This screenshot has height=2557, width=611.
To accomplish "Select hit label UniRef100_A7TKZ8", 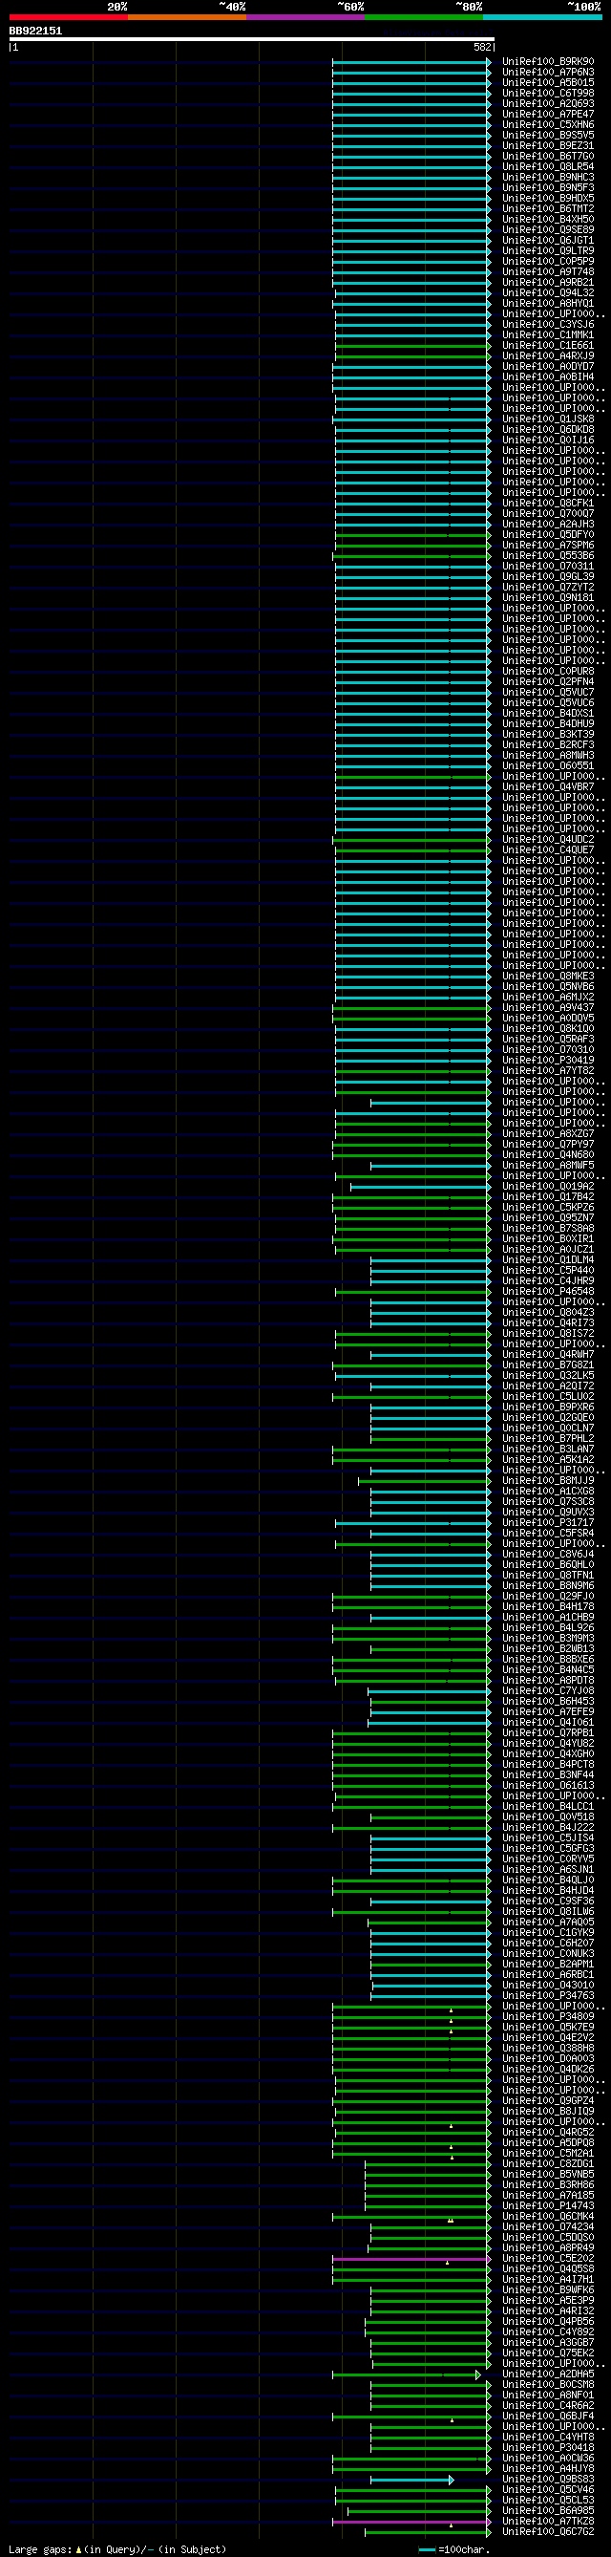I will (x=549, y=2523).
